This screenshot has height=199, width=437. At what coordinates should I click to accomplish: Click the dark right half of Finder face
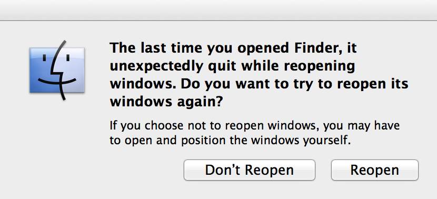pos(72,69)
